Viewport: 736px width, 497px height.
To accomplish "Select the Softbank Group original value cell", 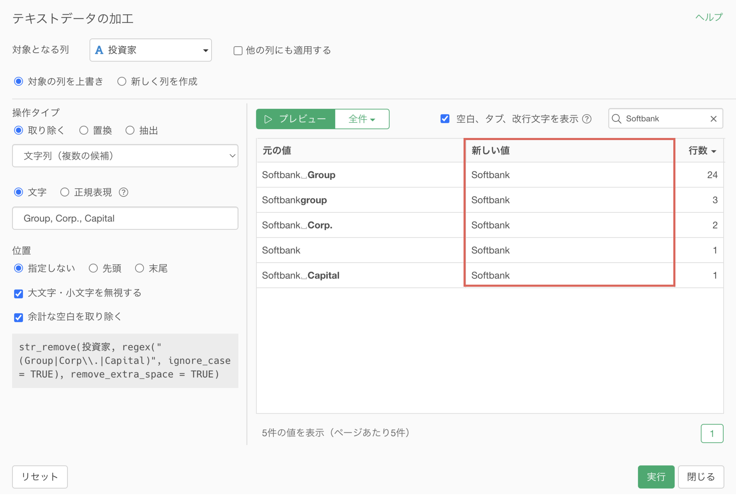I will tap(360, 175).
